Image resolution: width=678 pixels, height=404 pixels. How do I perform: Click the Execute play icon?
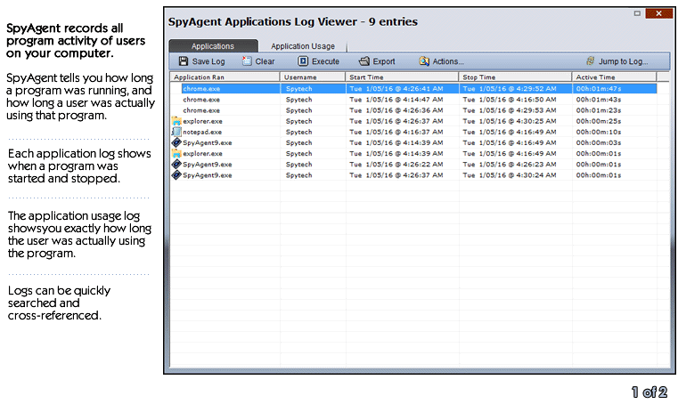(x=303, y=61)
